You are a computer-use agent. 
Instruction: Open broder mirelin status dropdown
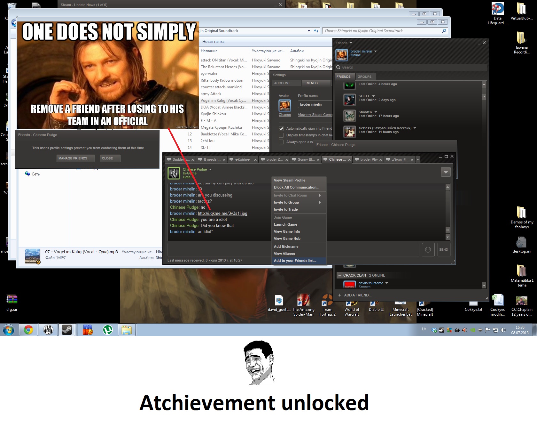(x=375, y=51)
